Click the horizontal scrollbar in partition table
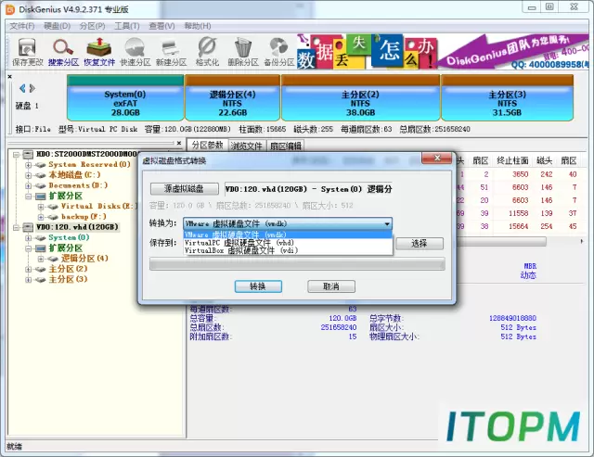This screenshot has height=457, width=594. [x=501, y=241]
